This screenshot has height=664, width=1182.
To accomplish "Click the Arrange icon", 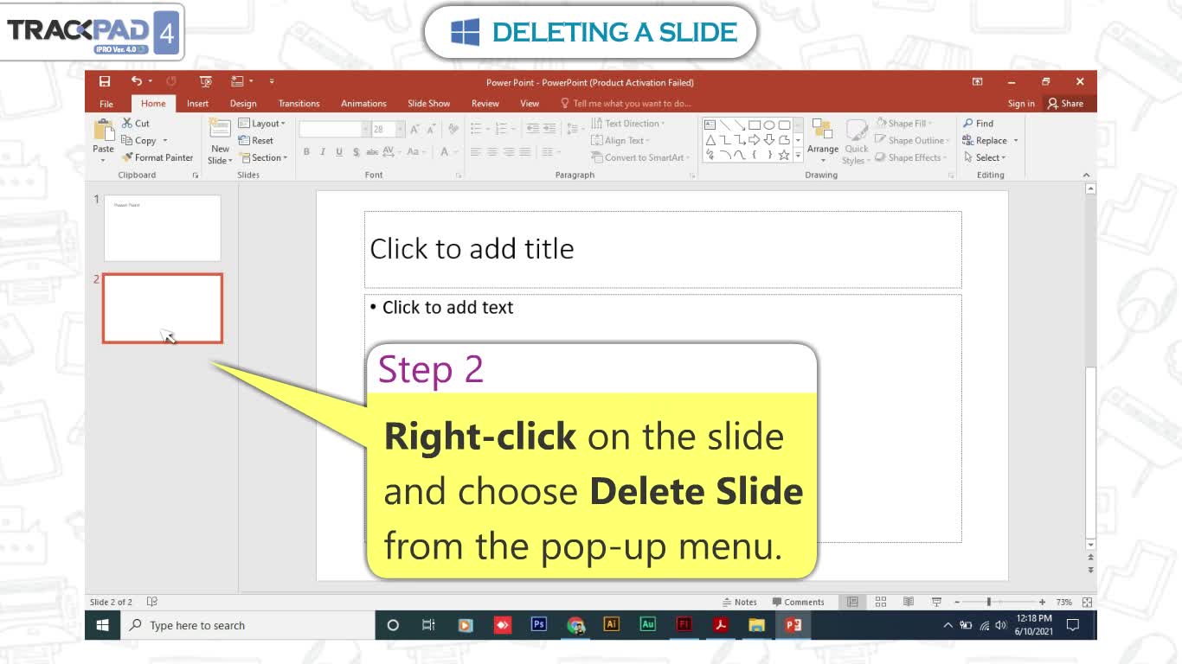I will point(822,130).
